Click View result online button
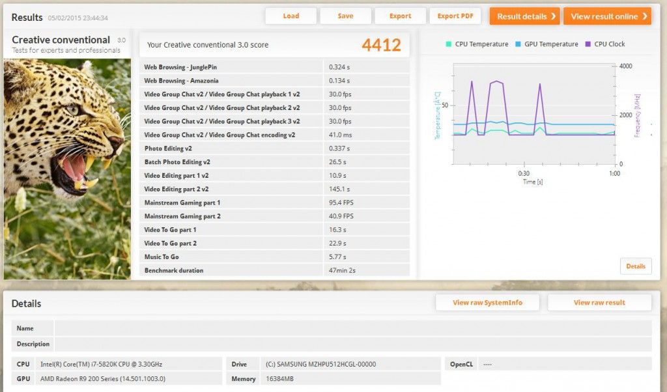The image size is (667, 392). [608, 16]
